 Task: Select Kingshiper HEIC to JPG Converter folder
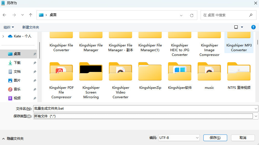click(x=180, y=45)
